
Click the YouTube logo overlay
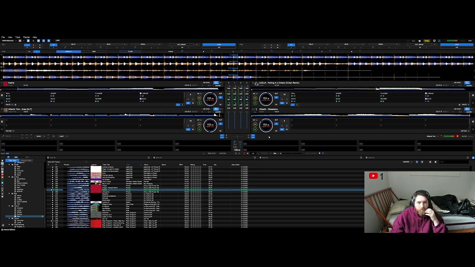(x=373, y=176)
